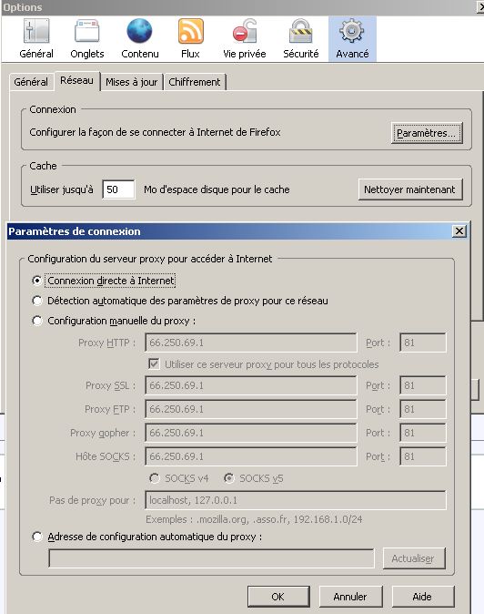Screen dimensions: 484x614
Task: Open the Général options panel icon
Action: 36,31
